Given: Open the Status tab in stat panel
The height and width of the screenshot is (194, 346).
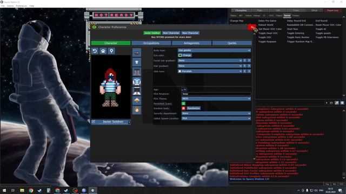Looking at the screenshot, I should point(233,16).
